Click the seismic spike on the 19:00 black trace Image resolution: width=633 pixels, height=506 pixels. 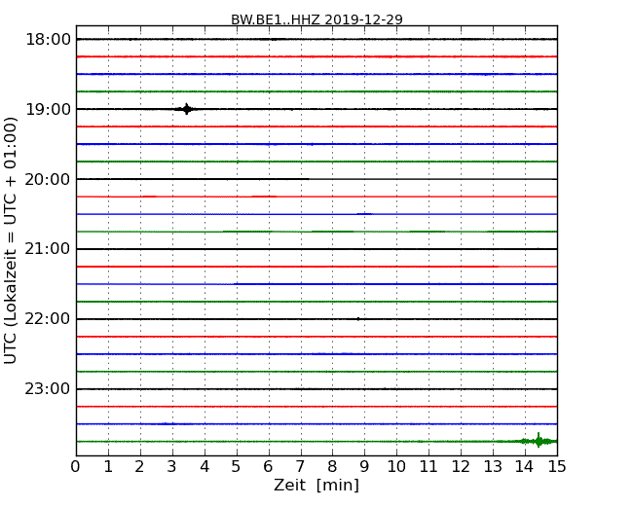(x=186, y=109)
